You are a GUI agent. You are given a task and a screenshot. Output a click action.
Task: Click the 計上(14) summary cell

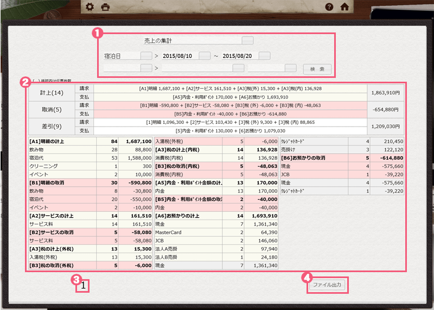pos(52,93)
